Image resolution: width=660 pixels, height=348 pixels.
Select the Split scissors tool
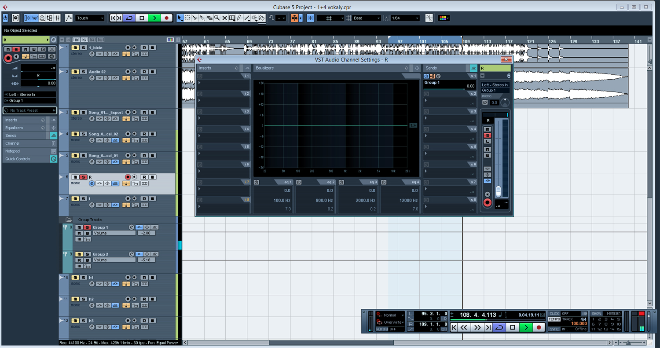[195, 18]
